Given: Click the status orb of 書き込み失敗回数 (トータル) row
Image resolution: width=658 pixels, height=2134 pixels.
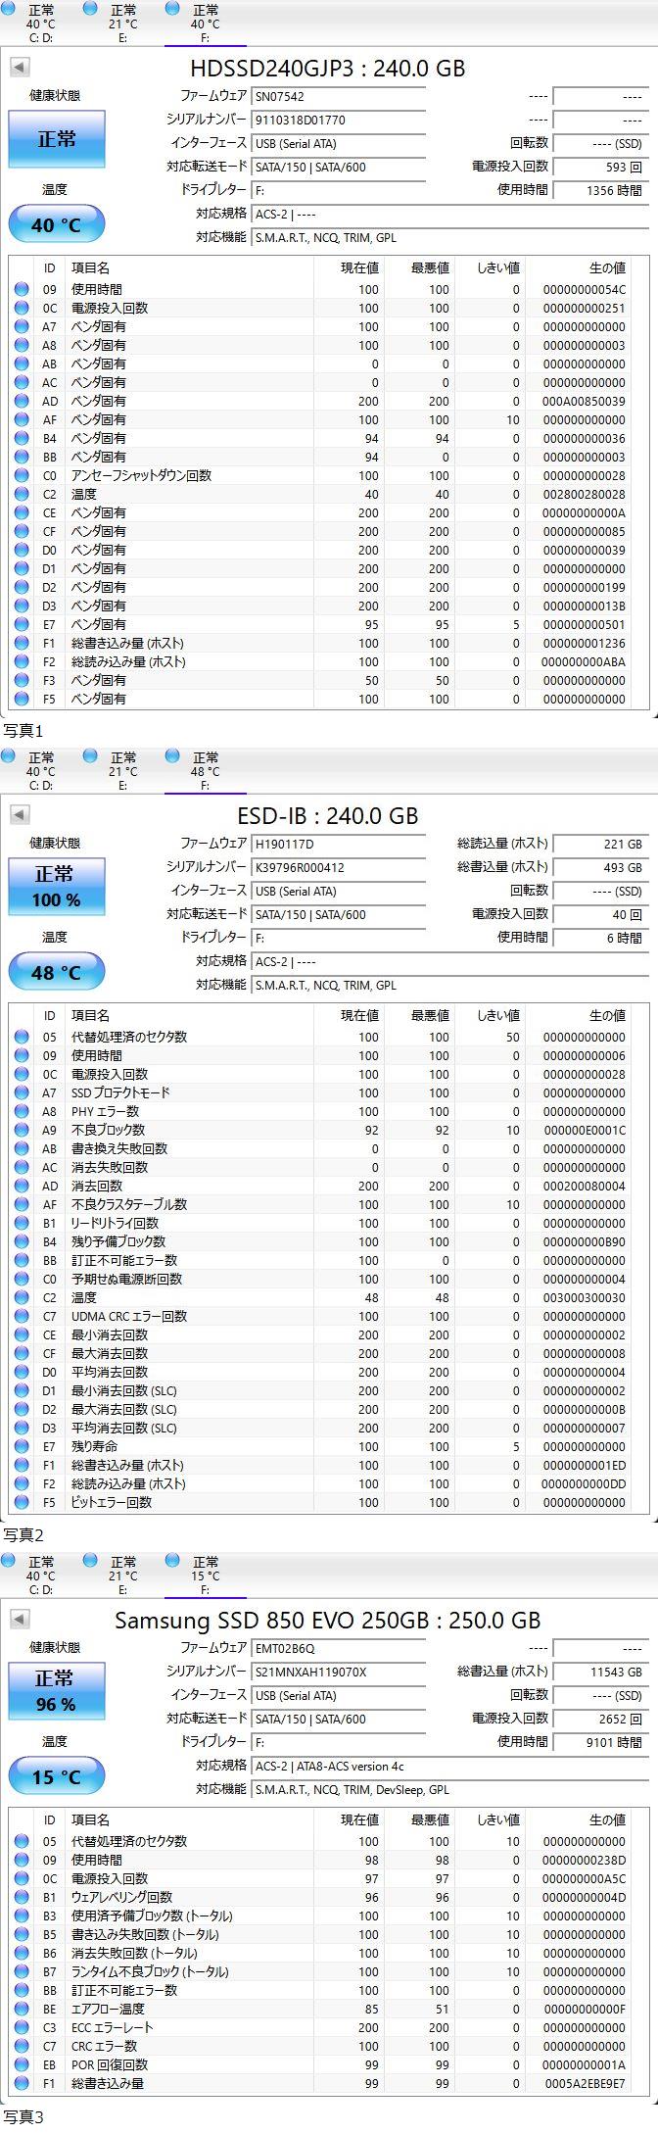Looking at the screenshot, I should tap(22, 1935).
